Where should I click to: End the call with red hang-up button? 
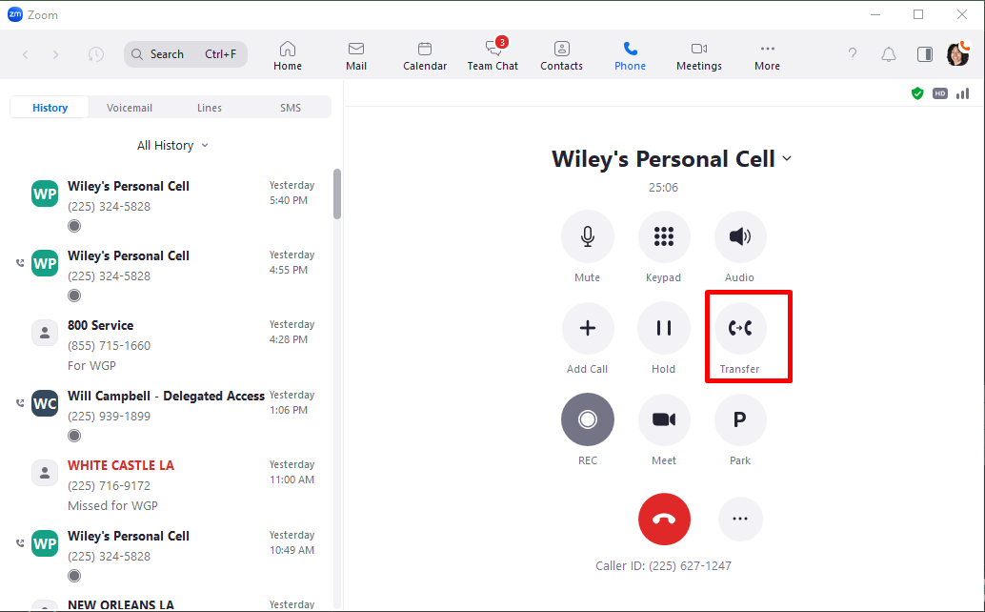coord(664,519)
